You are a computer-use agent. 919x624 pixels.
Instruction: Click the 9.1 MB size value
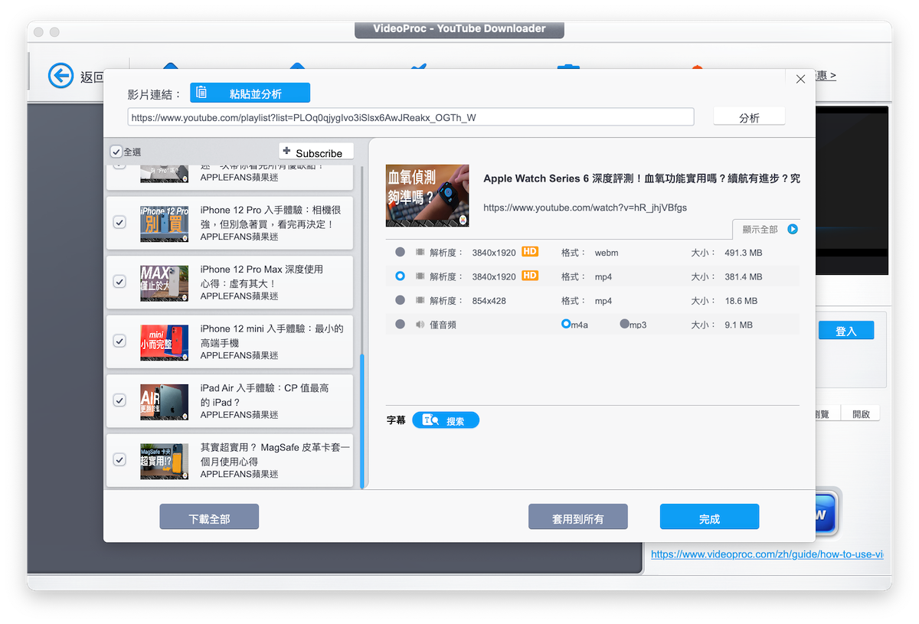pos(738,325)
